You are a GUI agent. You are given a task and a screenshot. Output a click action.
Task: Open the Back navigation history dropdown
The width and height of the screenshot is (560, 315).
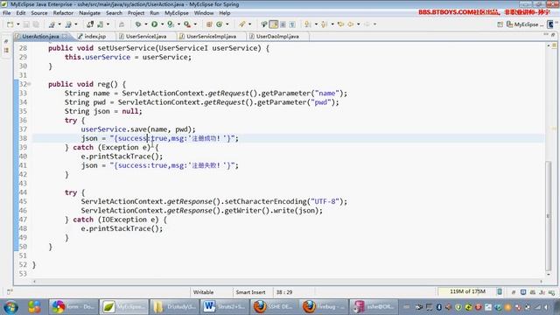(358, 24)
